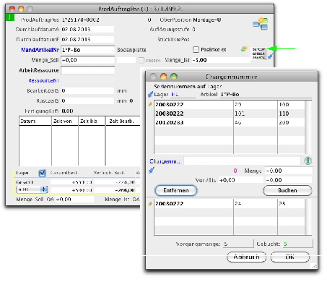
Task: Click the green info icon beside the Chargennr field
Action: pyautogui.click(x=308, y=161)
